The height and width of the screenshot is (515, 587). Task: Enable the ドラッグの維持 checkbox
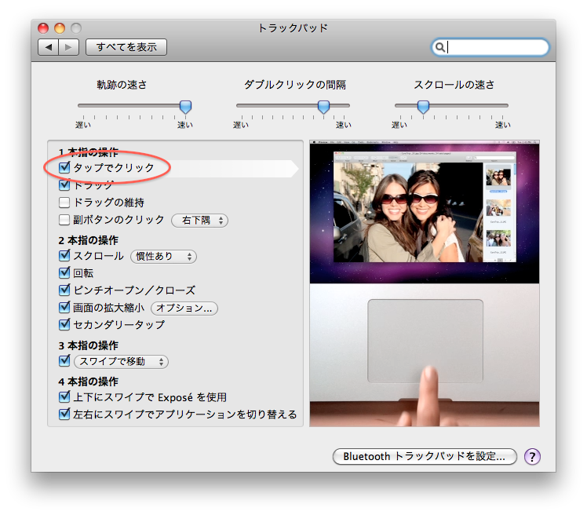65,203
